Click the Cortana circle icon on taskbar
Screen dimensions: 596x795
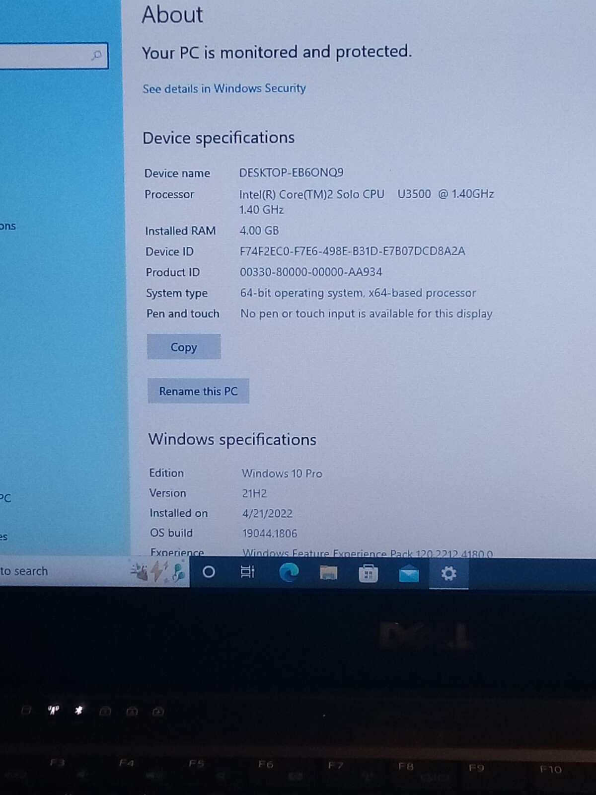coord(209,572)
